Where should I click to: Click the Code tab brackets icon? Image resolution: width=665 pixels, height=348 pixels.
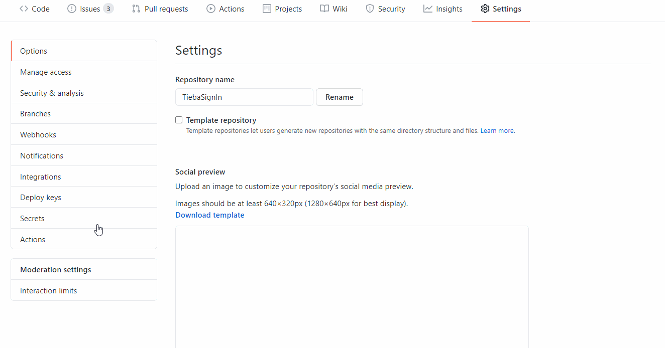pos(24,9)
